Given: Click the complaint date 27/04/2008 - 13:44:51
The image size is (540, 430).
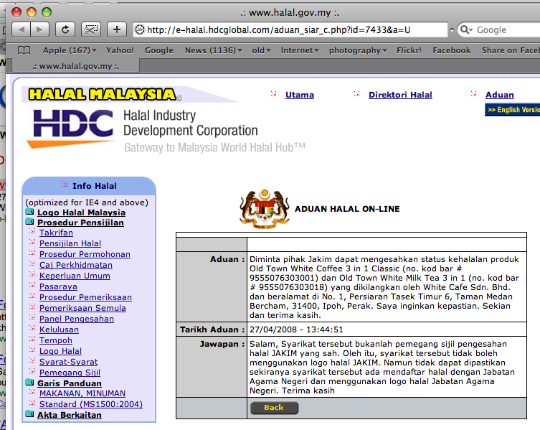Looking at the screenshot, I should point(296,329).
